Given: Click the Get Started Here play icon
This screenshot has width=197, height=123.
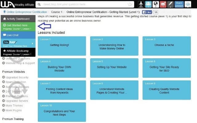Looking at the screenshot, I should [x=5, y=25].
